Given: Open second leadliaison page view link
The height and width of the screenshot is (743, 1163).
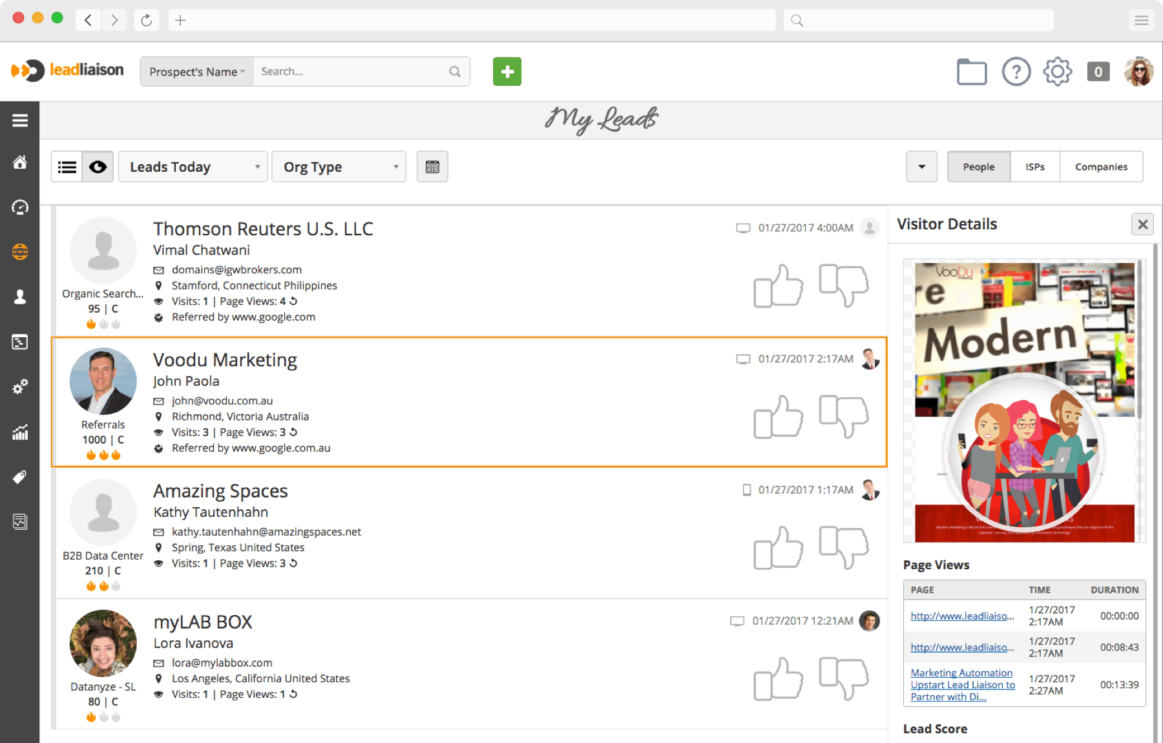Looking at the screenshot, I should tap(962, 647).
